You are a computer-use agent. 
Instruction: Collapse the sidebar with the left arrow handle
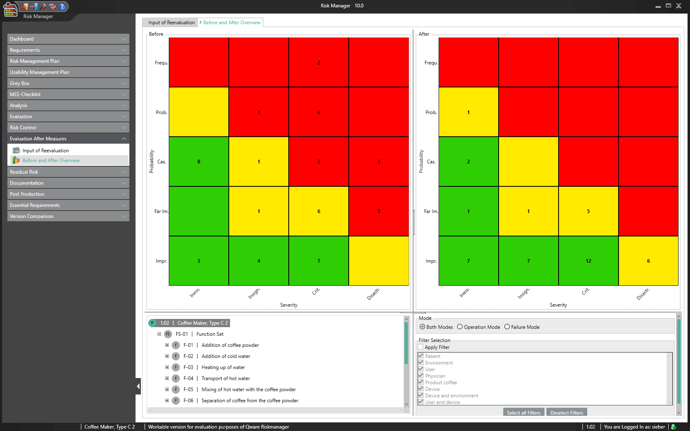(x=138, y=386)
